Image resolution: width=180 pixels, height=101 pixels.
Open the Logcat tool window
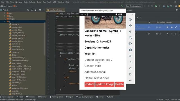[x=69, y=97]
